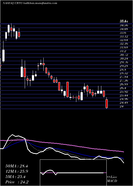Select the 5MA : 25.4 label
This screenshot has width=133, height=186.
(x=15, y=177)
